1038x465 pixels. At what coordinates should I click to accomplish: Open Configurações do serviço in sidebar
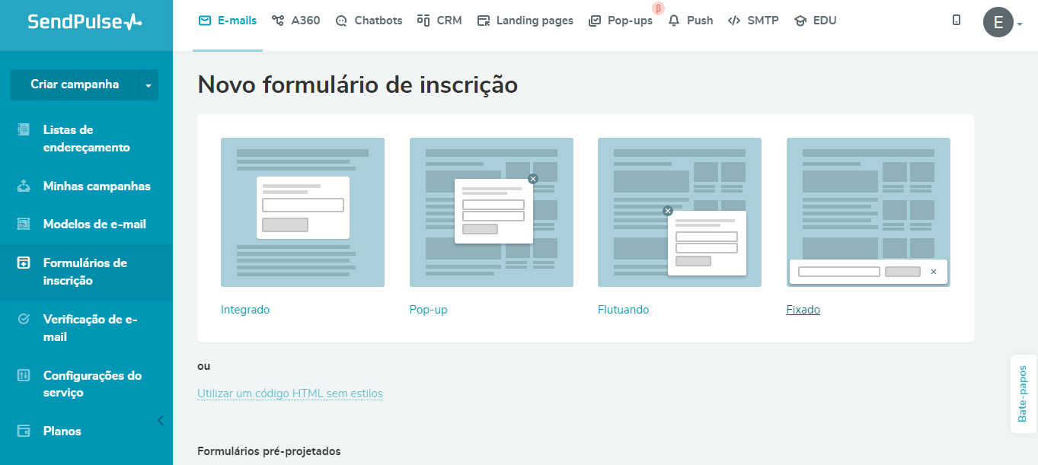86,384
